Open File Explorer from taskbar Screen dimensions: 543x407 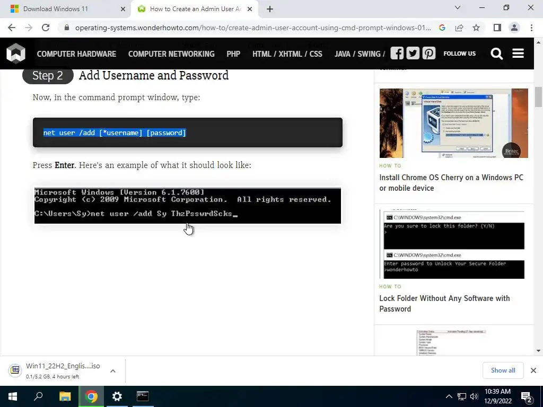pos(65,396)
